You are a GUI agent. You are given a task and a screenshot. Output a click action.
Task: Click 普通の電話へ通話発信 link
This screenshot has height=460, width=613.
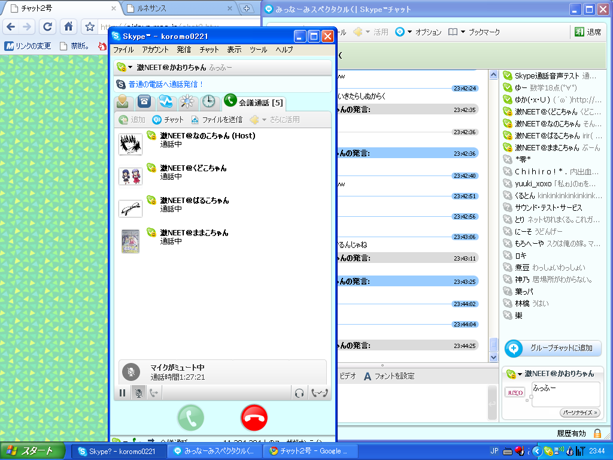[166, 84]
